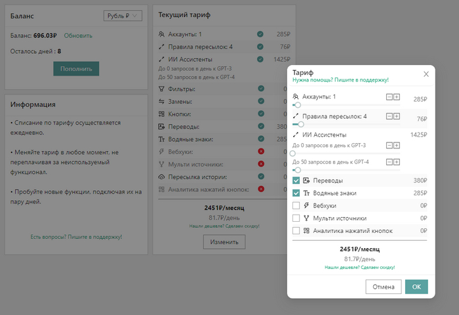Increase GPT-4 daily requests with plus
459x315 pixels.
pyautogui.click(x=397, y=162)
